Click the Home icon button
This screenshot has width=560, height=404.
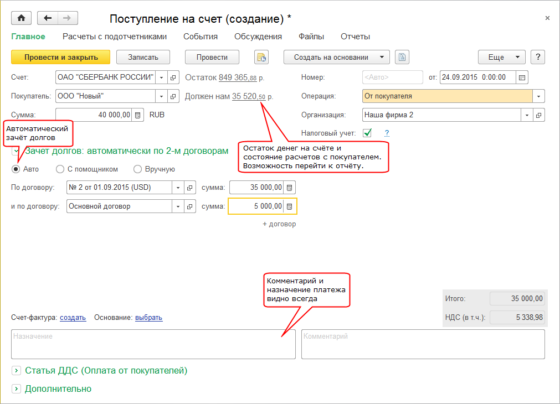[22, 18]
